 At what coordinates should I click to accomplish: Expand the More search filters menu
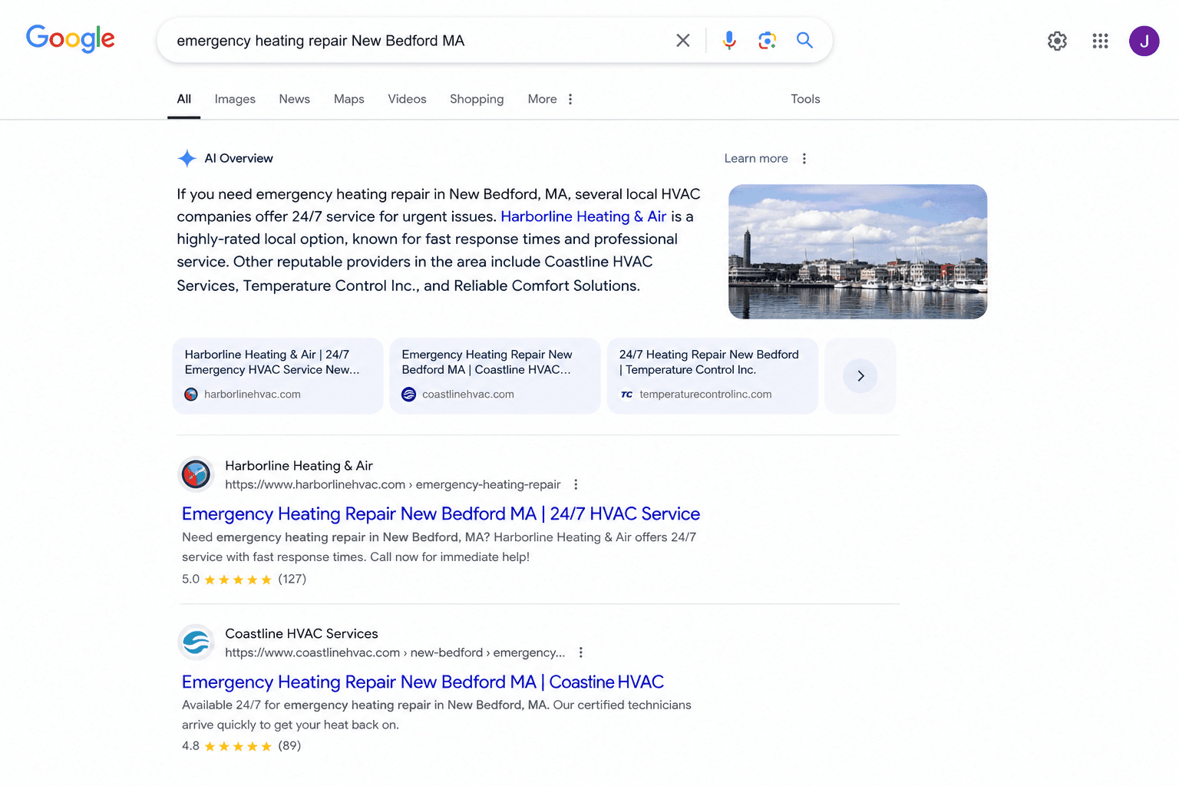click(x=550, y=99)
